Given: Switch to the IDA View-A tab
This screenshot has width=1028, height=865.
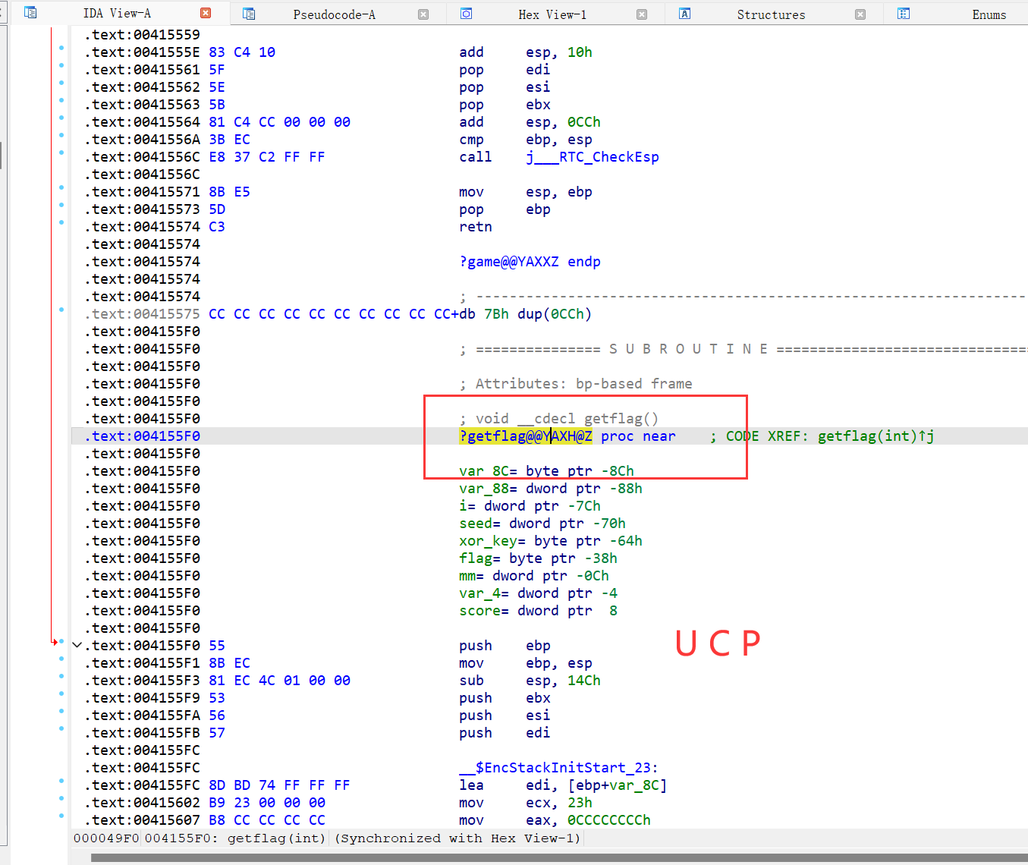Looking at the screenshot, I should [117, 14].
